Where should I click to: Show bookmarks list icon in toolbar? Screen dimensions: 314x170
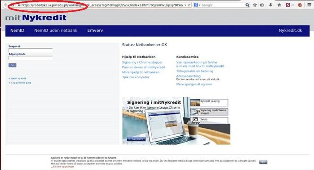[262, 5]
